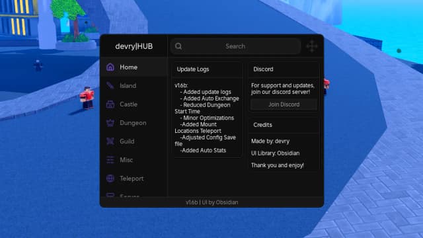Click the Home house icon in sidebar
423x238 pixels.
click(x=110, y=67)
